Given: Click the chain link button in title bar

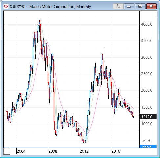Looking at the screenshot, I should [x=118, y=6].
